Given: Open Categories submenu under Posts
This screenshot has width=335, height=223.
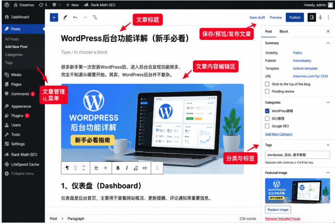Looking at the screenshot, I should (x=14, y=55).
